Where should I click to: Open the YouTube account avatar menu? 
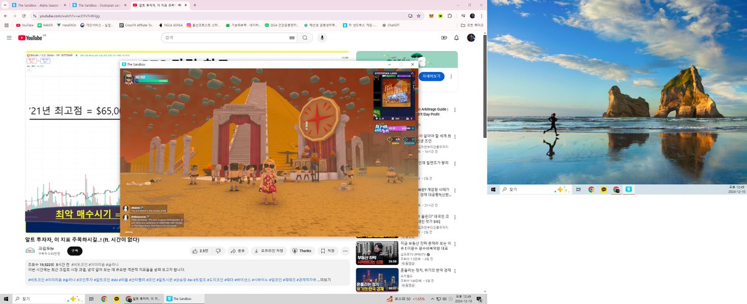pos(471,38)
